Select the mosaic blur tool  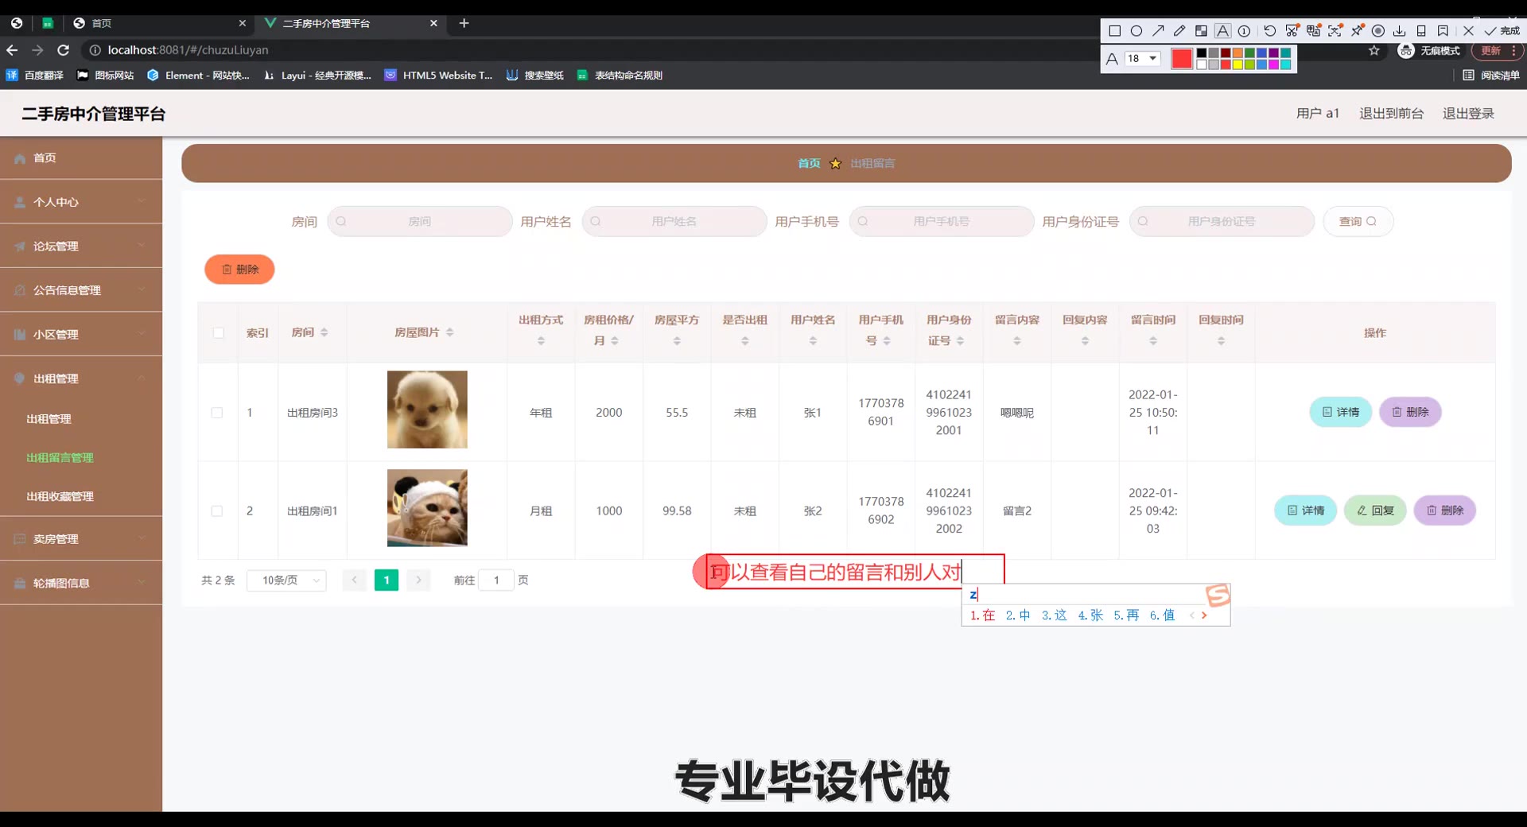coord(1201,31)
